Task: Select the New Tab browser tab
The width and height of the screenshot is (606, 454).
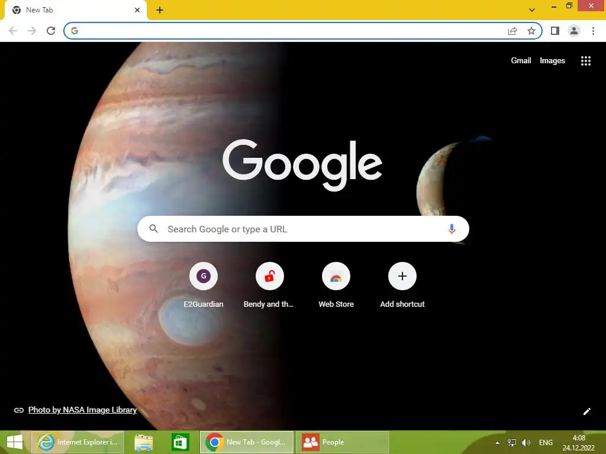Action: (75, 10)
